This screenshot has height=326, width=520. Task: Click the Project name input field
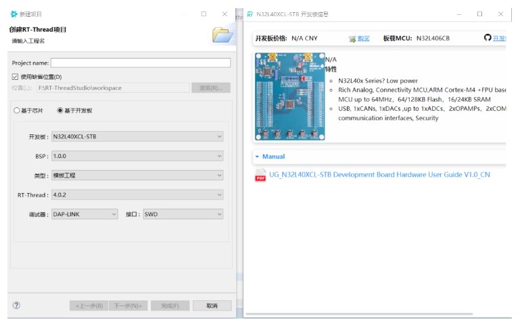(x=141, y=63)
